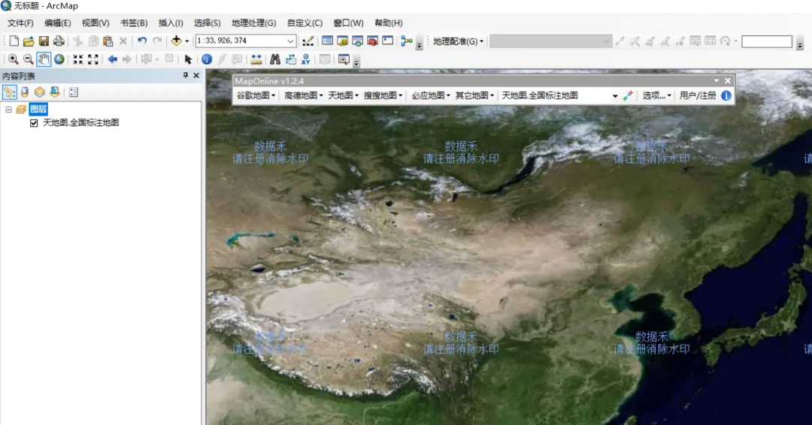Open the 天地图 dropdown in MapOnline

tap(344, 95)
